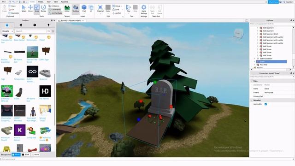Insert the Jump Pad model
The height and width of the screenshot is (166, 295).
tap(32, 130)
